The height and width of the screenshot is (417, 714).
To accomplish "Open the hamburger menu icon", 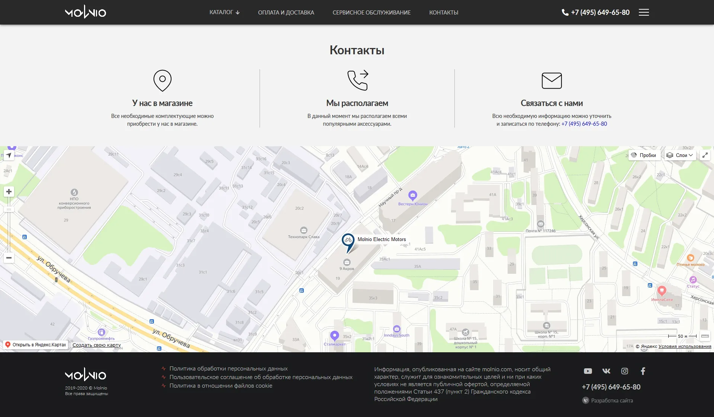I will [x=644, y=12].
